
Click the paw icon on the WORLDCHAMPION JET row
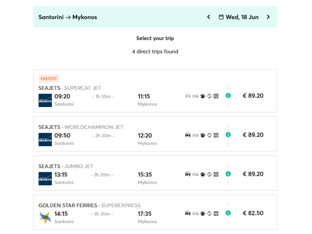(203, 135)
